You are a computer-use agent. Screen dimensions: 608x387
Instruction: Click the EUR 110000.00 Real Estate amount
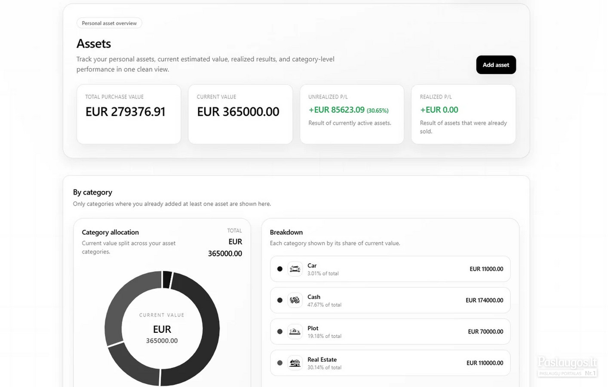pyautogui.click(x=485, y=363)
